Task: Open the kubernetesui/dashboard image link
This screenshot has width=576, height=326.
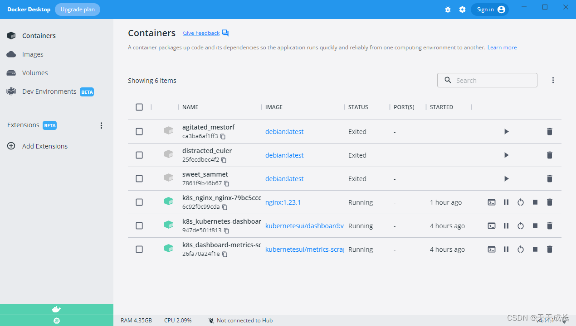Action: pos(304,226)
